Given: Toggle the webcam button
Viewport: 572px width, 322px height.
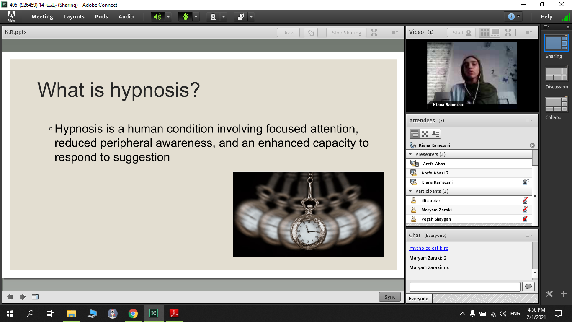Looking at the screenshot, I should pos(213,17).
